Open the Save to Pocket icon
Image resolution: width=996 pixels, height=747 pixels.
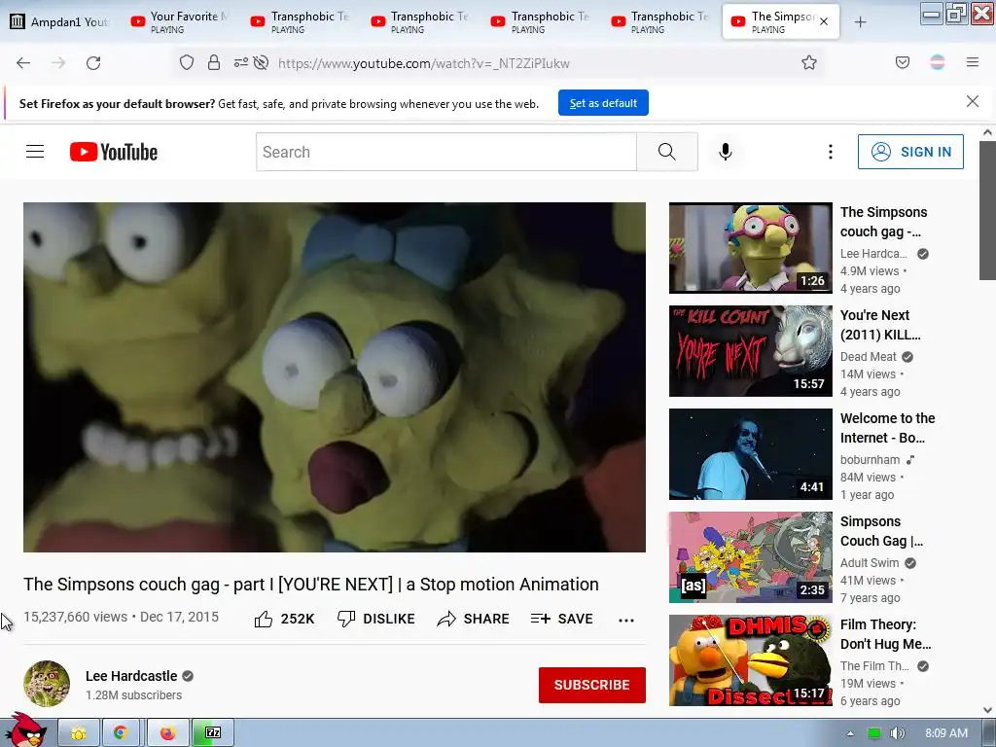tap(903, 62)
